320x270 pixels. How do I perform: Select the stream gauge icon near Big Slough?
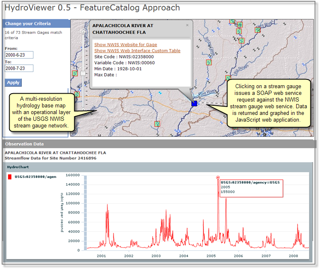pos(228,78)
